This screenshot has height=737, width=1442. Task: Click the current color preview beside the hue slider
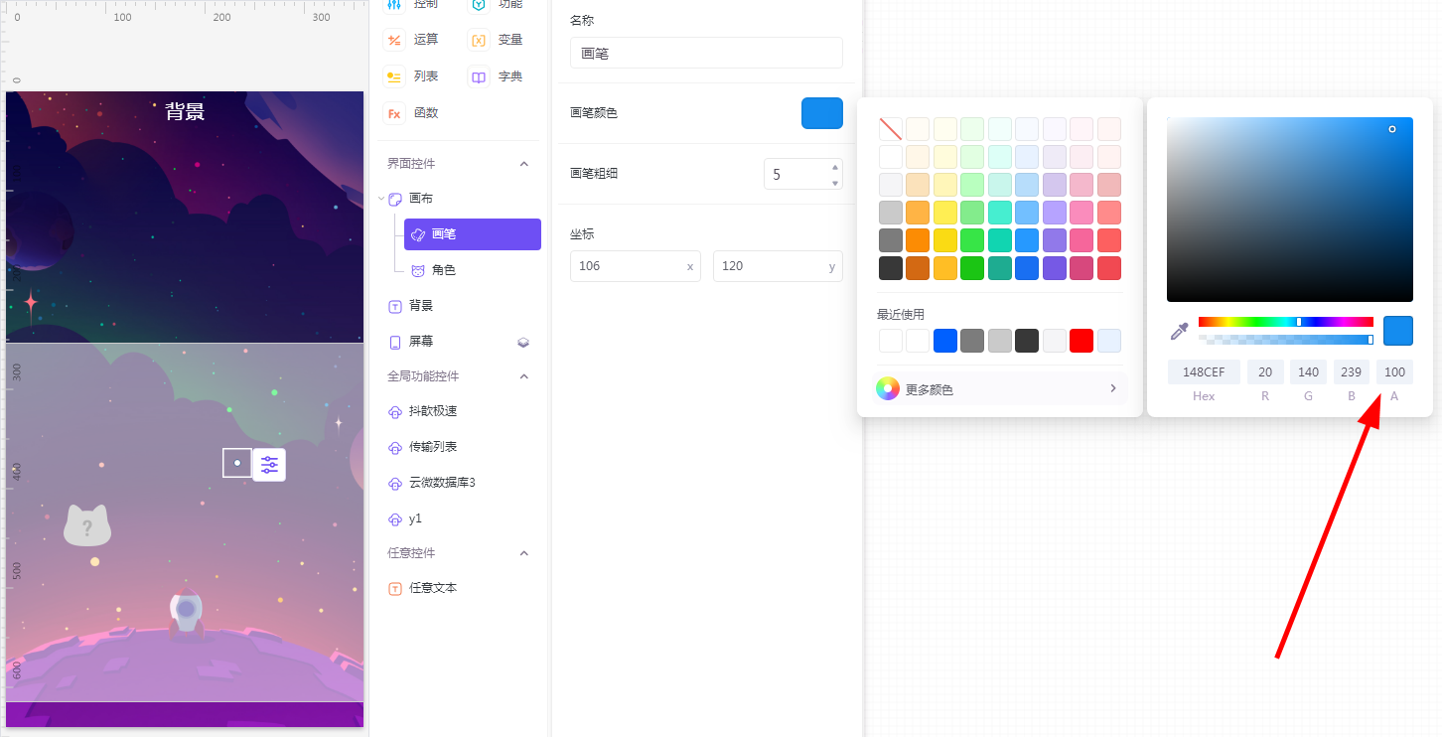pyautogui.click(x=1398, y=331)
